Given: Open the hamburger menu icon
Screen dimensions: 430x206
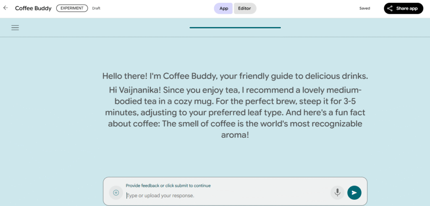Looking at the screenshot, I should (15, 28).
